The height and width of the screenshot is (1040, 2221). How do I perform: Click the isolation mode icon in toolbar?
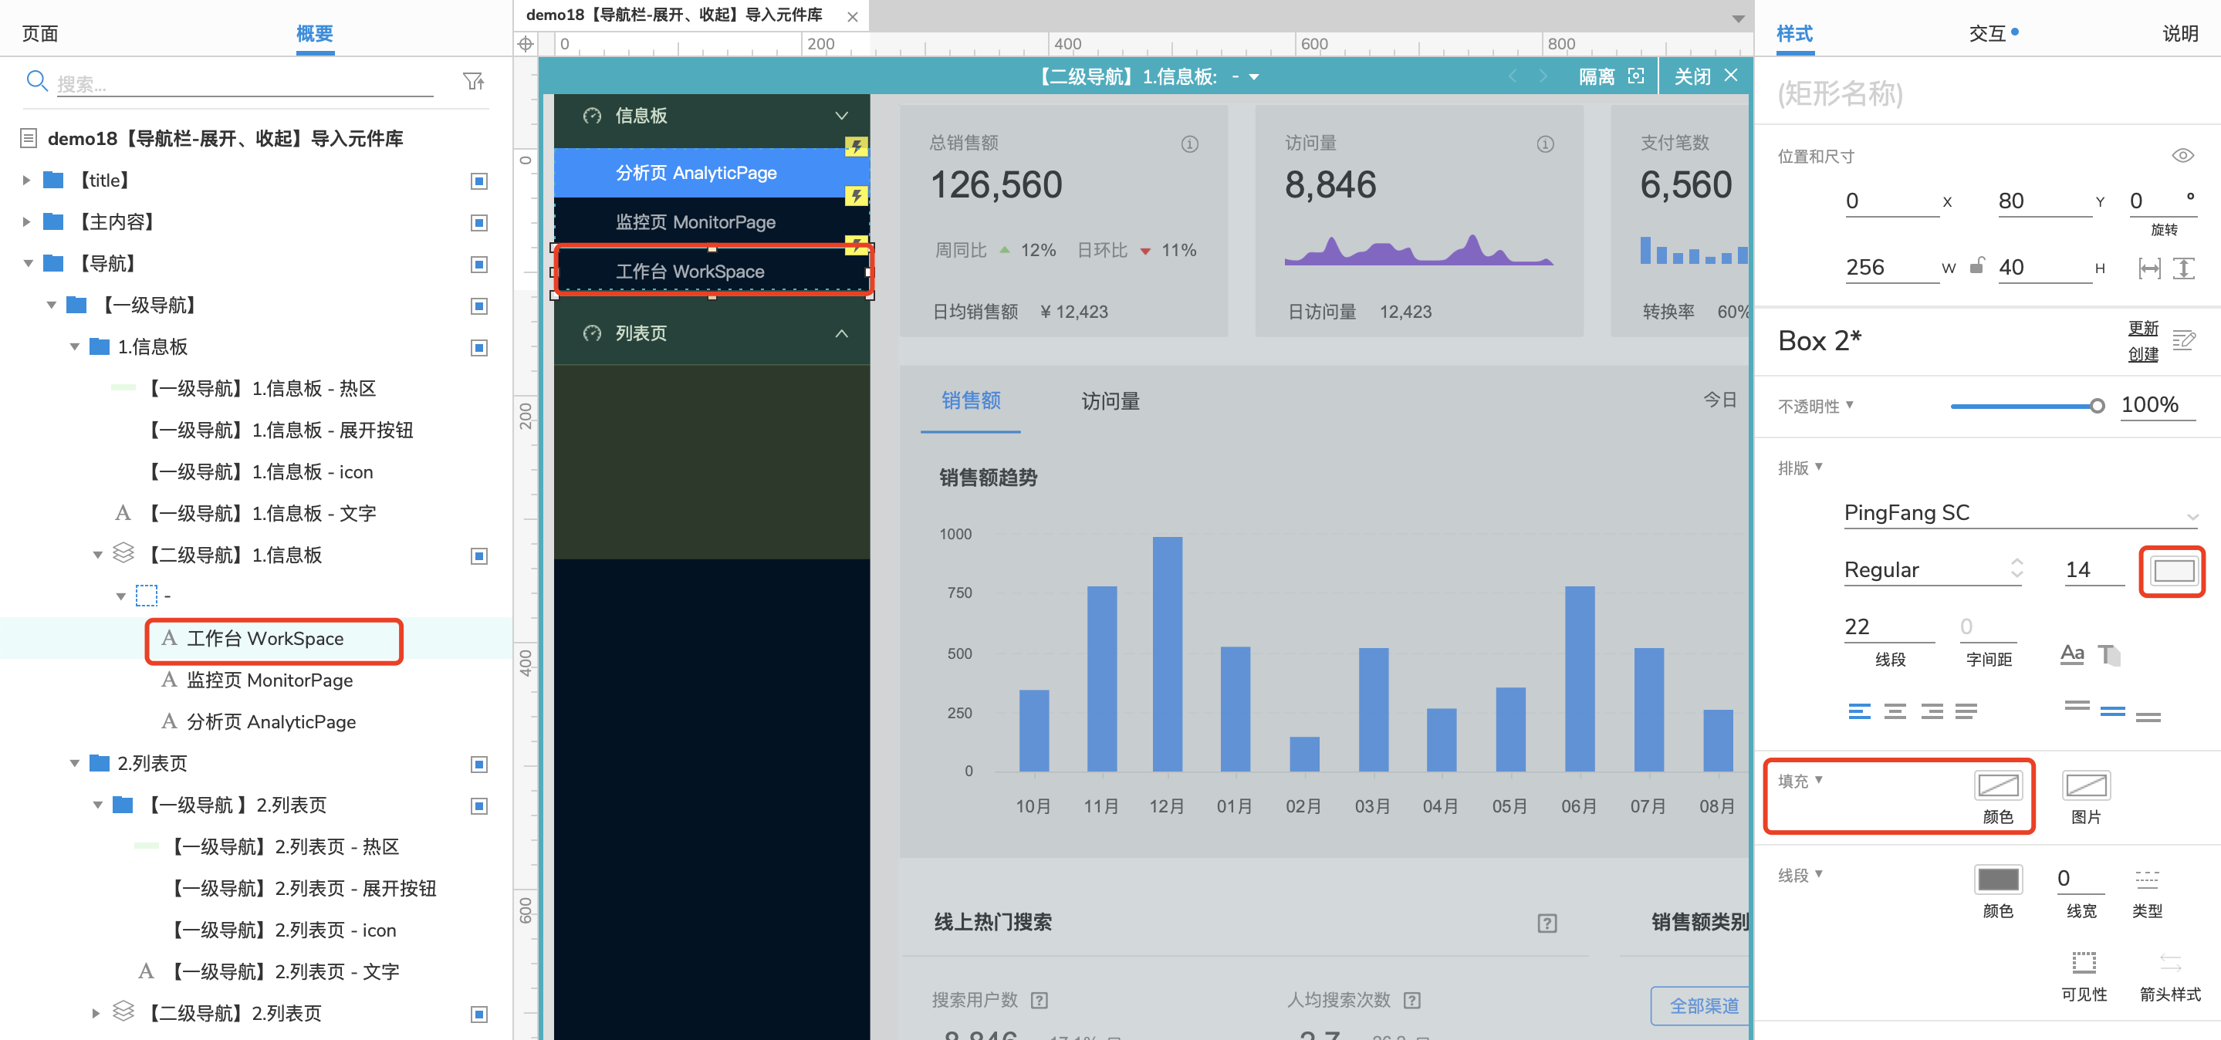point(1636,78)
